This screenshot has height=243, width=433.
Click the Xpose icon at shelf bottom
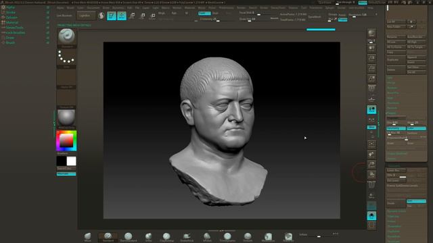[371, 225]
